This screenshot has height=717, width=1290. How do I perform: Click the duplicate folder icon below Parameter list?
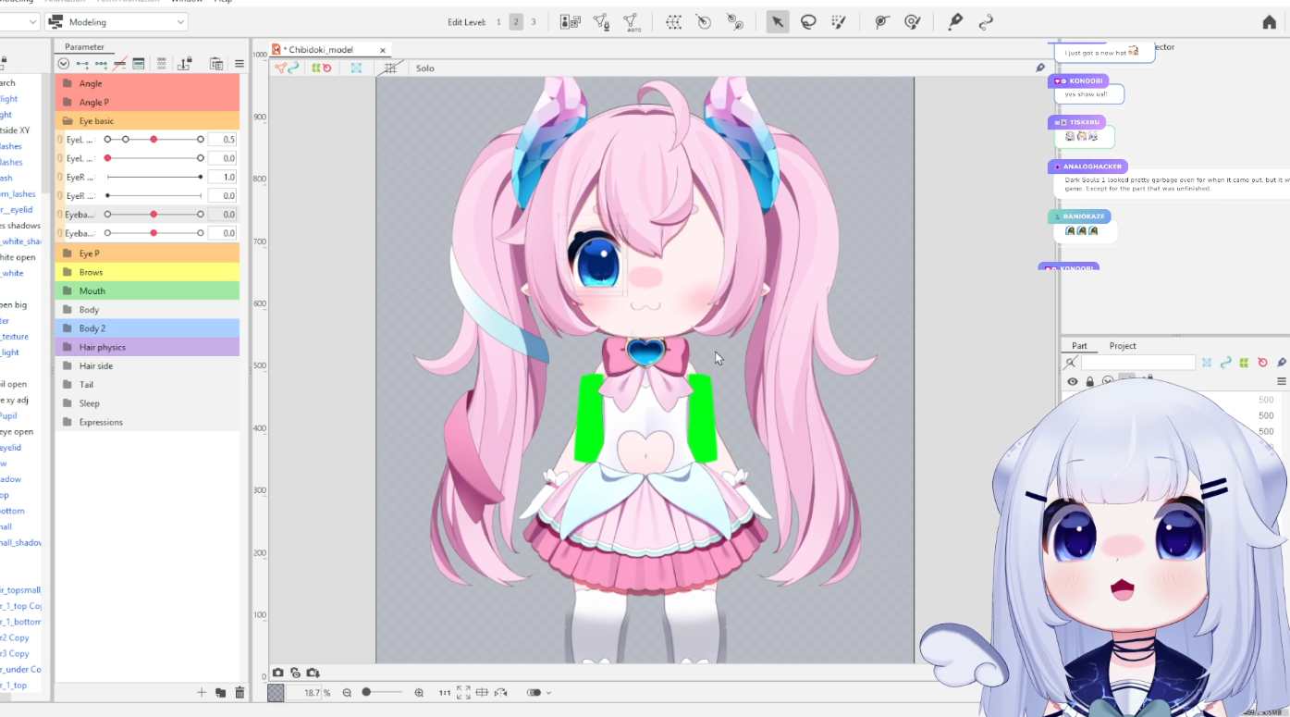(220, 692)
